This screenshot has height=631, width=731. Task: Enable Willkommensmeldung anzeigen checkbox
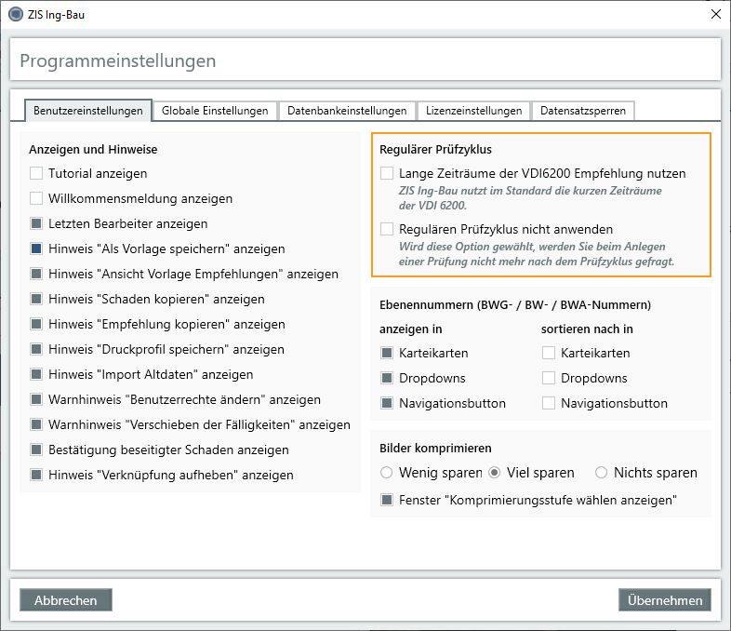click(36, 198)
